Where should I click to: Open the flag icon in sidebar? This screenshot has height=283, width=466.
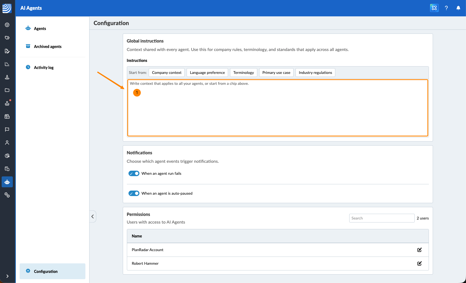pos(7,130)
